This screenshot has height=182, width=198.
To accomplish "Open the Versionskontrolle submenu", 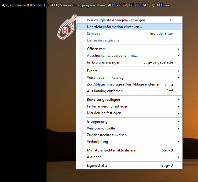I will pos(129,128).
